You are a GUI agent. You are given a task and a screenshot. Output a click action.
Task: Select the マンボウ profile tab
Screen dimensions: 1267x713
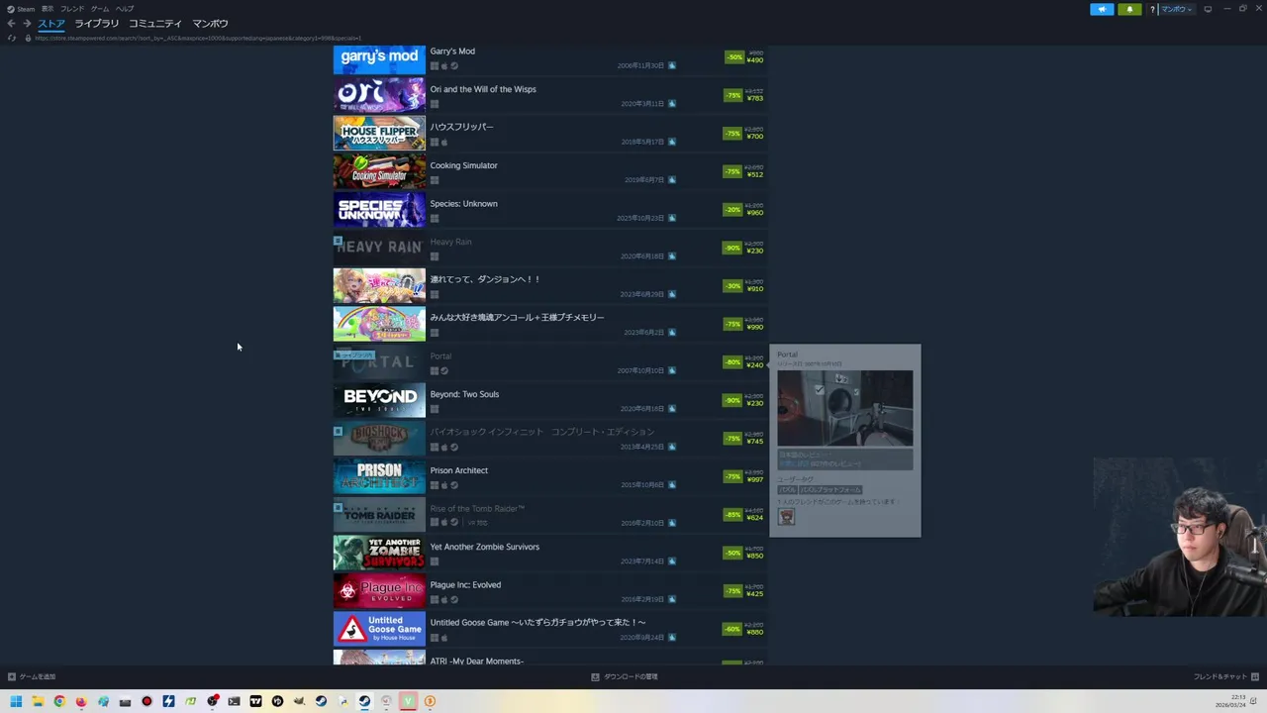point(210,24)
